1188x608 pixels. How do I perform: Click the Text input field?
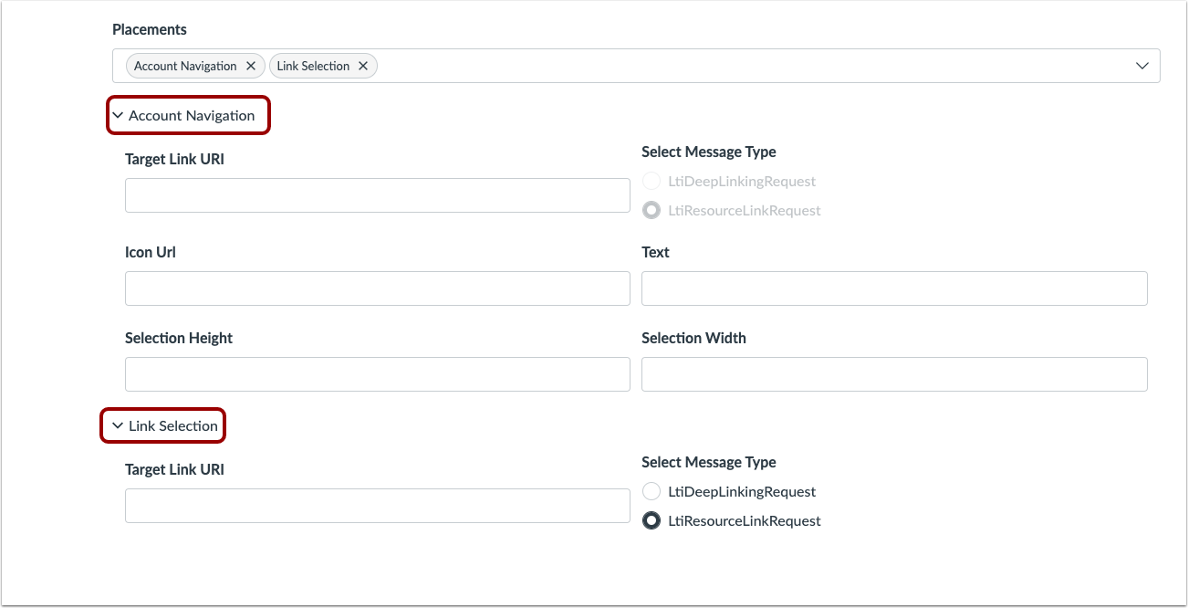coord(894,288)
